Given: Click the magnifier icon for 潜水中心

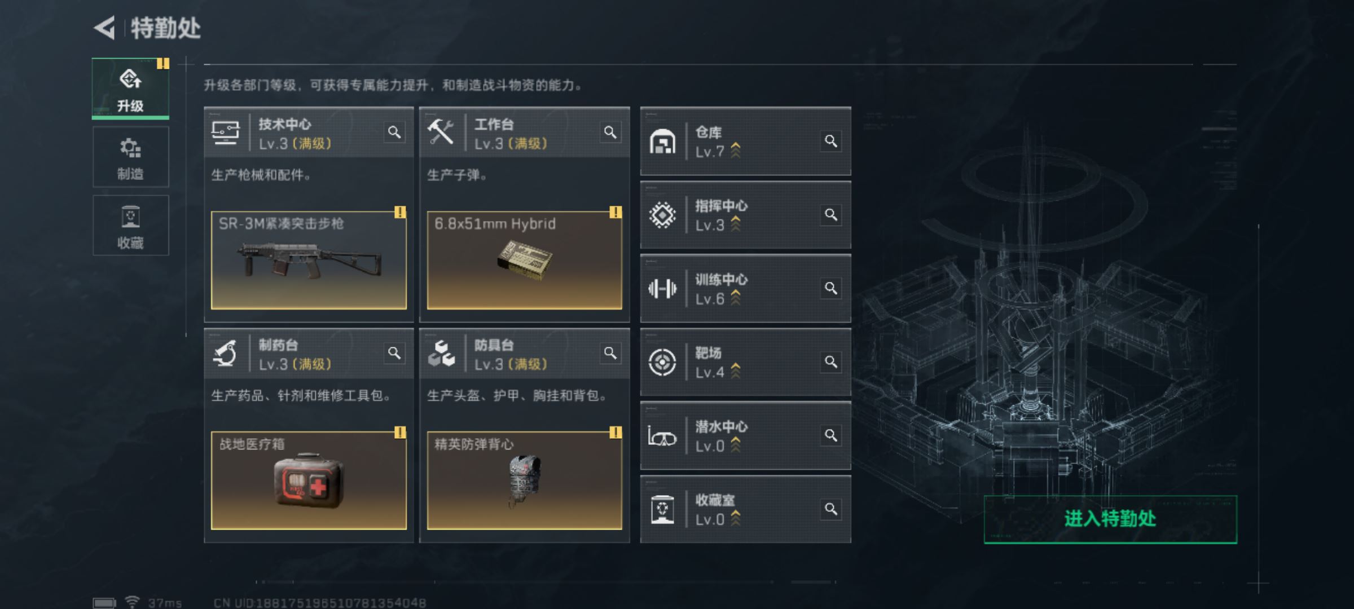Looking at the screenshot, I should pos(830,435).
